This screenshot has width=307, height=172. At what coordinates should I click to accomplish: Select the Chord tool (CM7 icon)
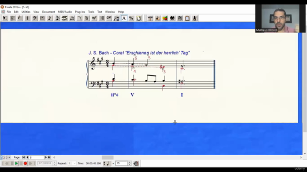tap(109, 18)
